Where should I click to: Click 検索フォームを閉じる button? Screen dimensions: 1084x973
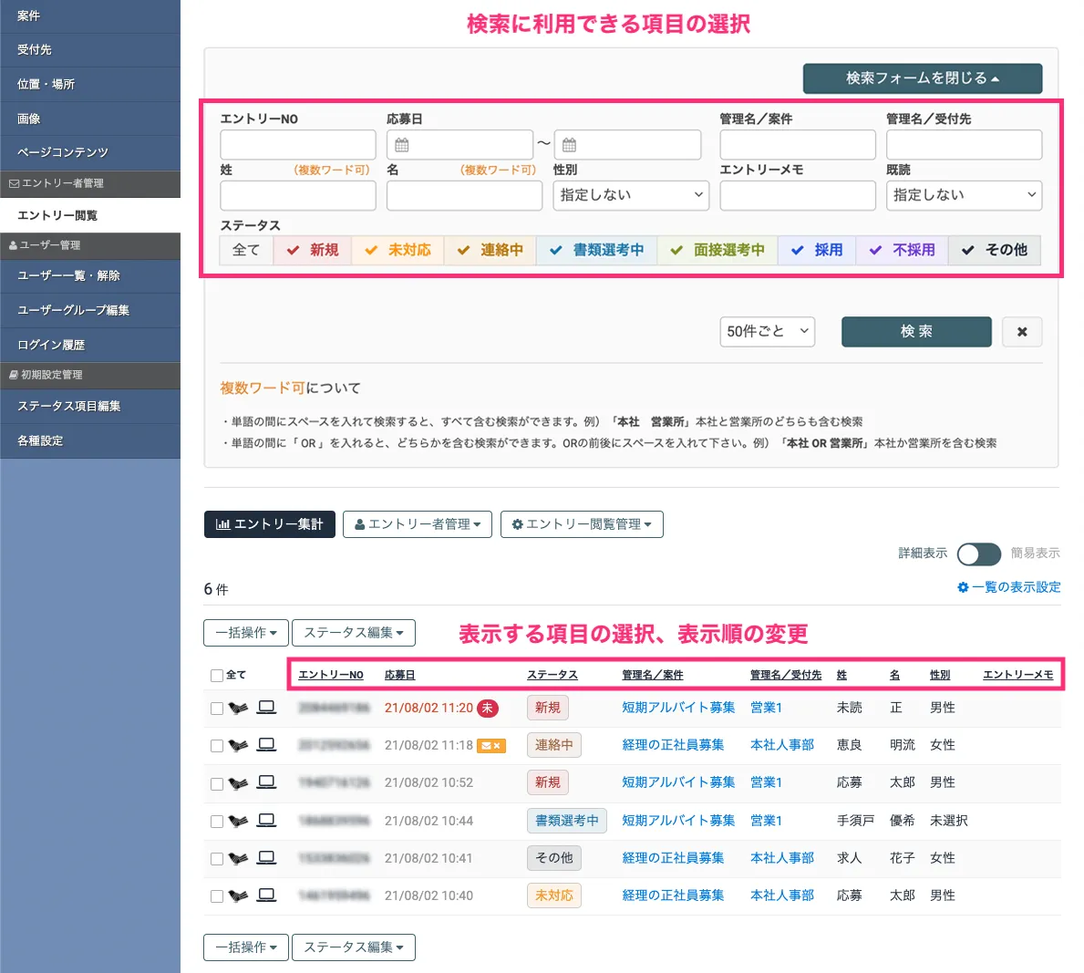tap(922, 78)
